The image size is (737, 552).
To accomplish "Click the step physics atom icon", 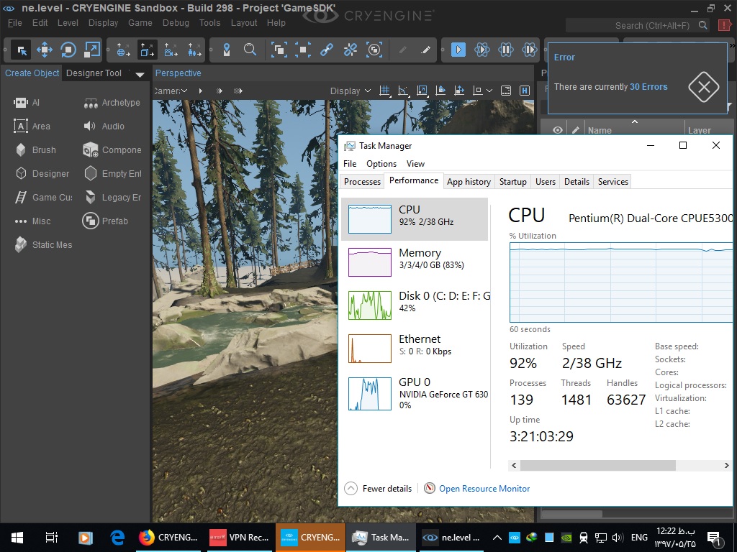I will pyautogui.click(x=529, y=50).
